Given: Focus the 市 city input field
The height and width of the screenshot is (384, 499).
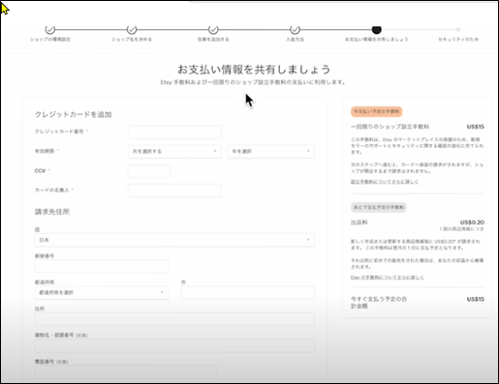Looking at the screenshot, I should 247,292.
